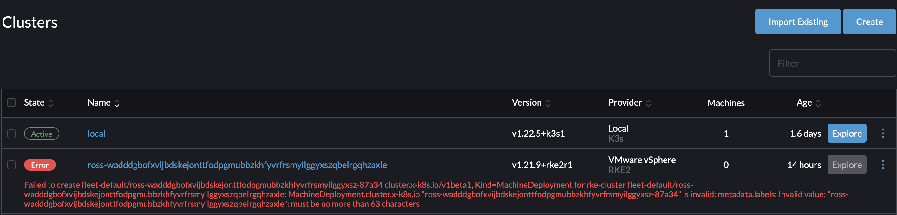The height and width of the screenshot is (215, 897).
Task: Select the checkbox for the local cluster row
Action: [x=11, y=133]
